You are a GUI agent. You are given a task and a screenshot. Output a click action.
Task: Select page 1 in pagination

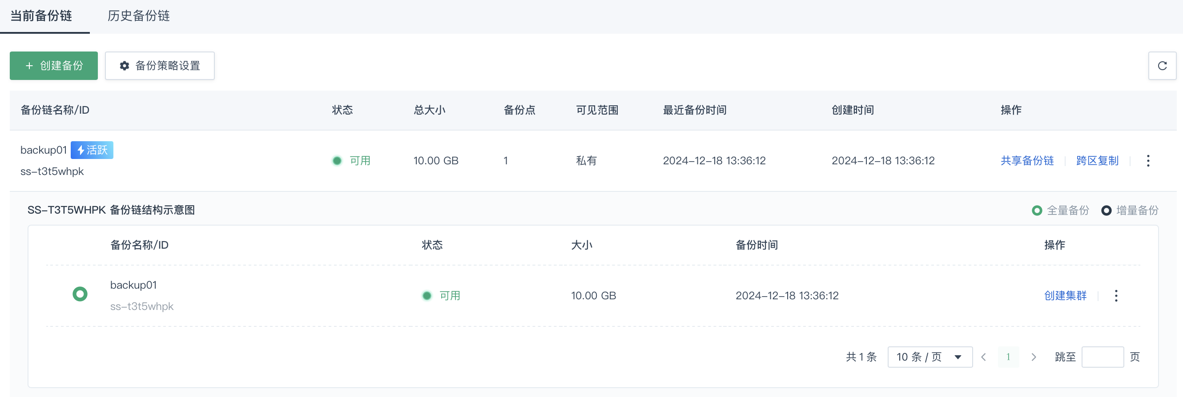click(x=1008, y=357)
